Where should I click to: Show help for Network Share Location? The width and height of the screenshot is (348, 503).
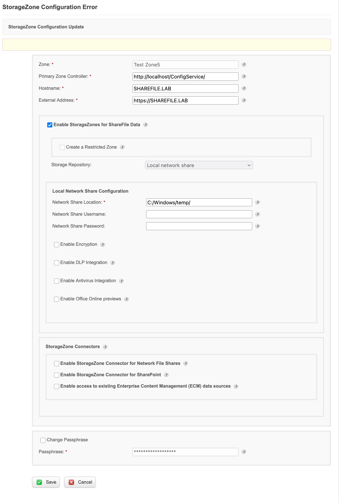pos(258,202)
